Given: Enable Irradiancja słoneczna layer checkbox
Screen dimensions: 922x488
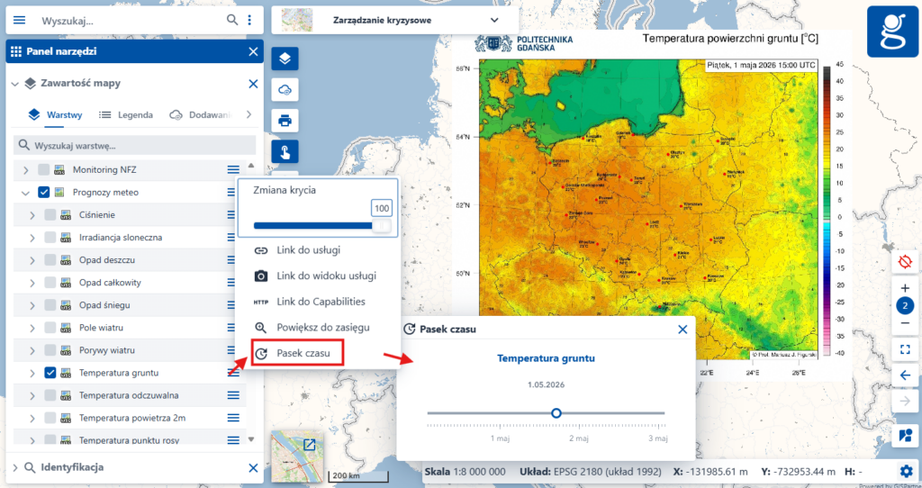Looking at the screenshot, I should (x=50, y=238).
